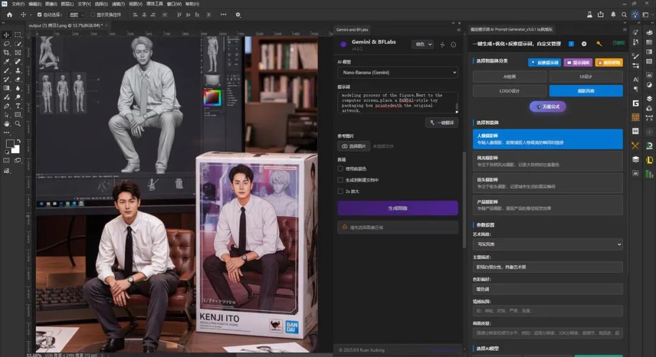Select the Horizontal Type tool
The image size is (656, 357).
pyautogui.click(x=18, y=106)
